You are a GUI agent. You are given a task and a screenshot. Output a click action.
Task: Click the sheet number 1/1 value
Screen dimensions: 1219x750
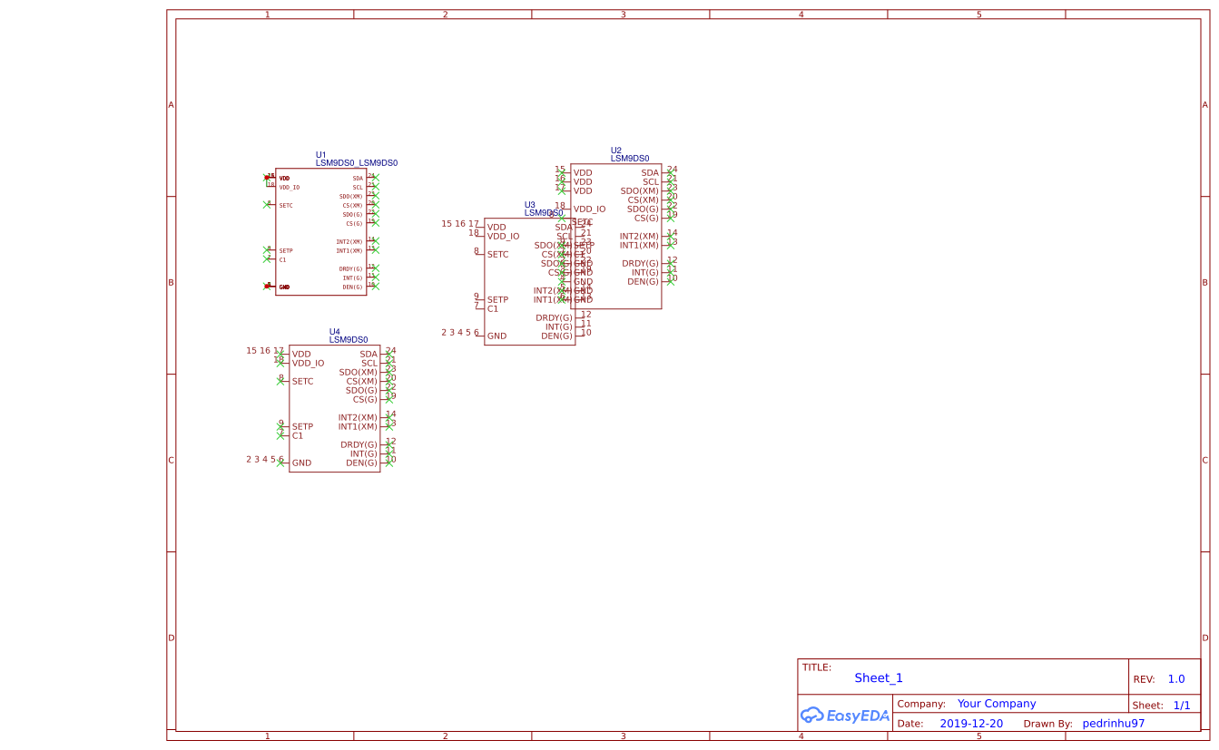(1181, 705)
